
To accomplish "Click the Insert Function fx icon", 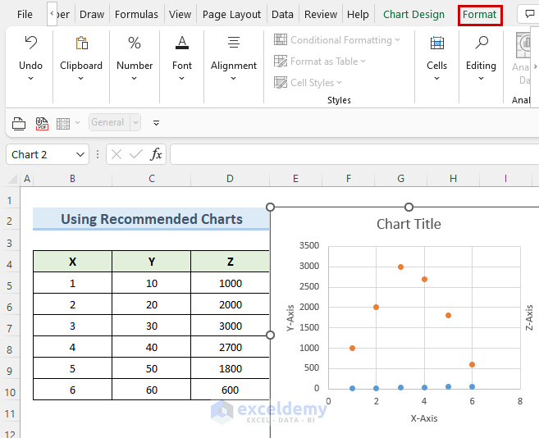I will click(156, 154).
